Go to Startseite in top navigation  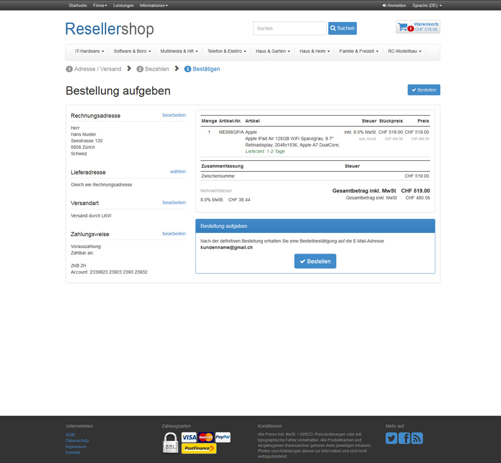click(x=78, y=6)
